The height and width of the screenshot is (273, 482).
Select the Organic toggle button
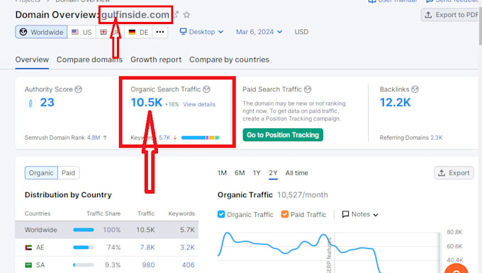click(x=41, y=173)
